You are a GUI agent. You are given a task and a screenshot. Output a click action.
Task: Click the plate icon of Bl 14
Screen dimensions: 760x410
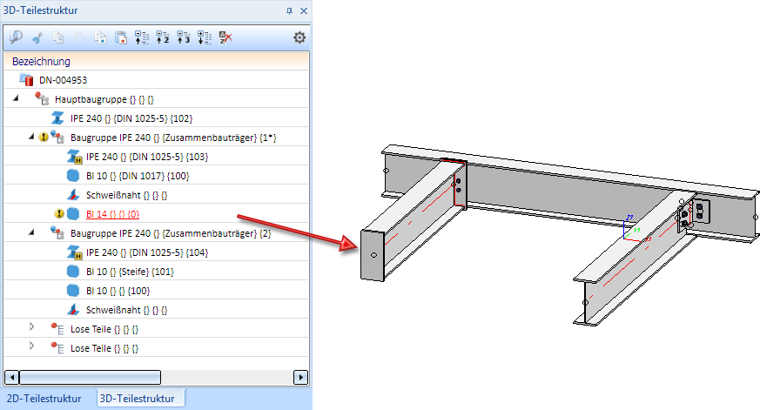pos(73,214)
